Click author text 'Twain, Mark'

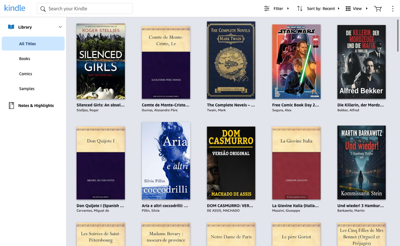pyautogui.click(x=216, y=110)
